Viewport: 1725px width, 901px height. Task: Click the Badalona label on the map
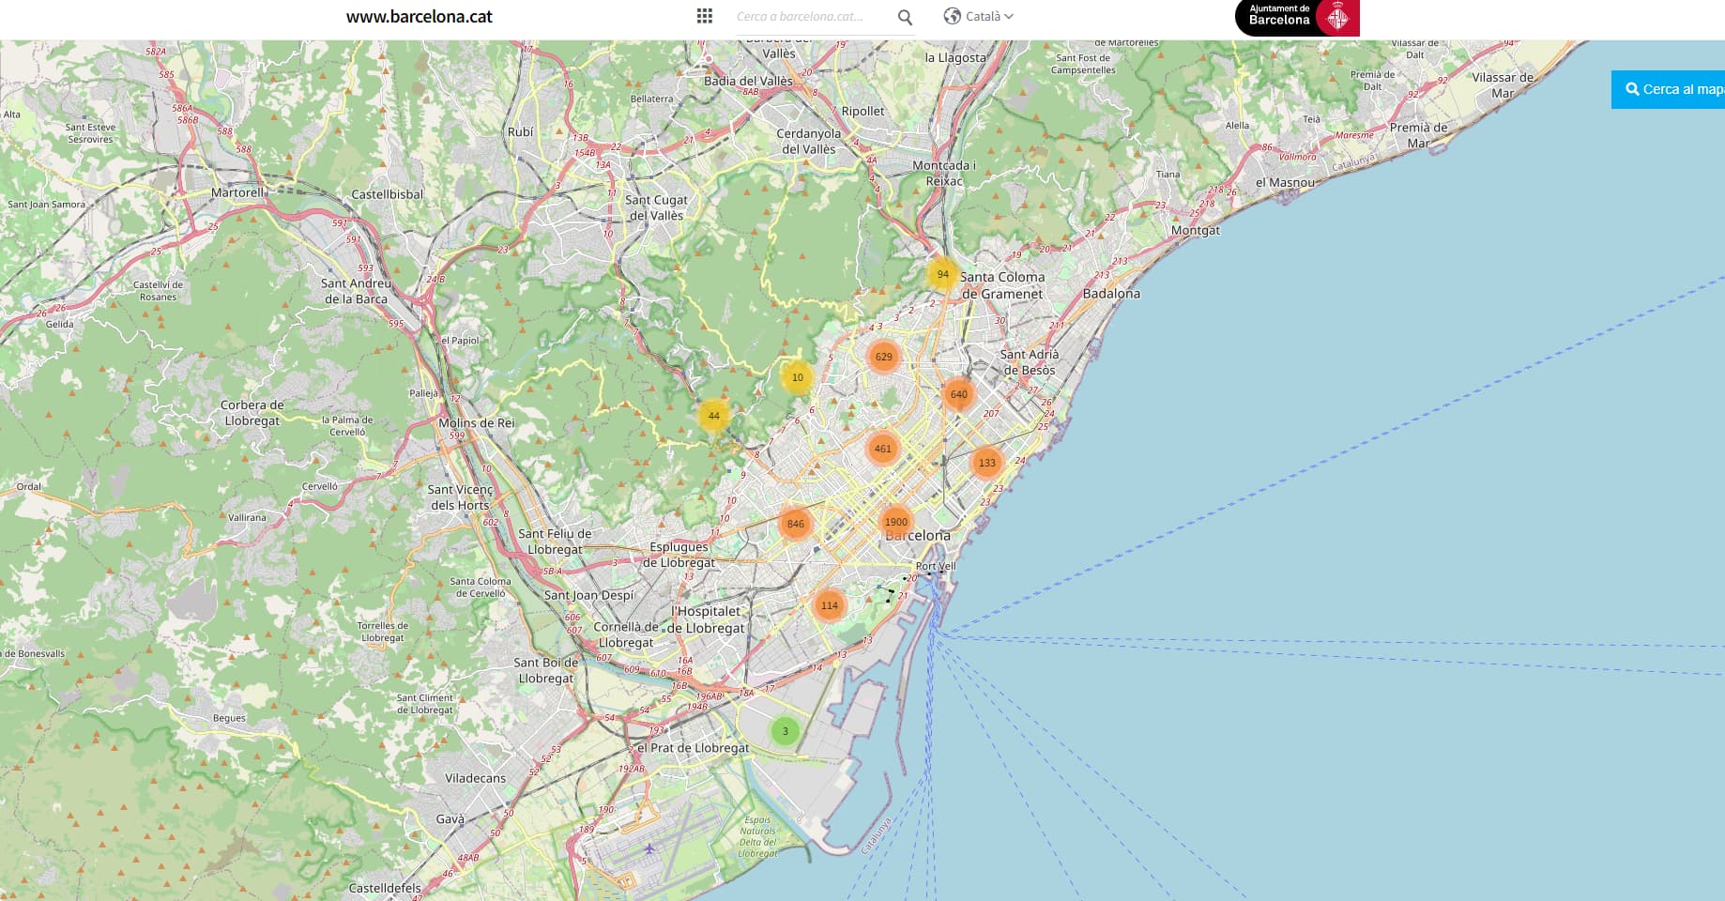1111,294
